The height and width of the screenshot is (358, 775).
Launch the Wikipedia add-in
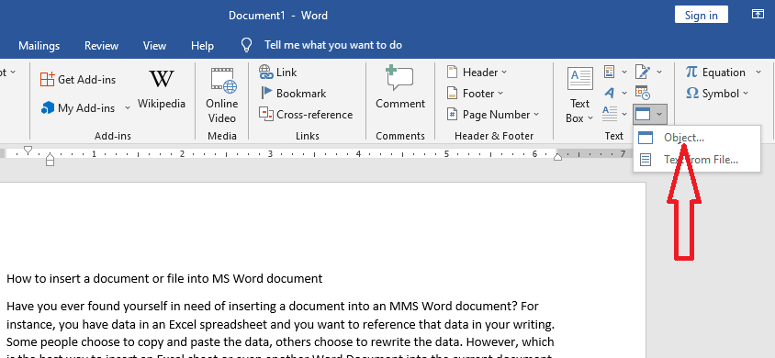coord(162,89)
